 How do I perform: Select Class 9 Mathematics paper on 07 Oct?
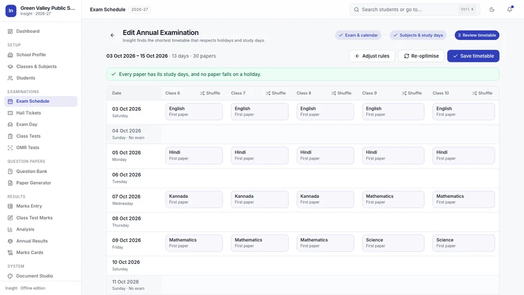click(x=394, y=199)
